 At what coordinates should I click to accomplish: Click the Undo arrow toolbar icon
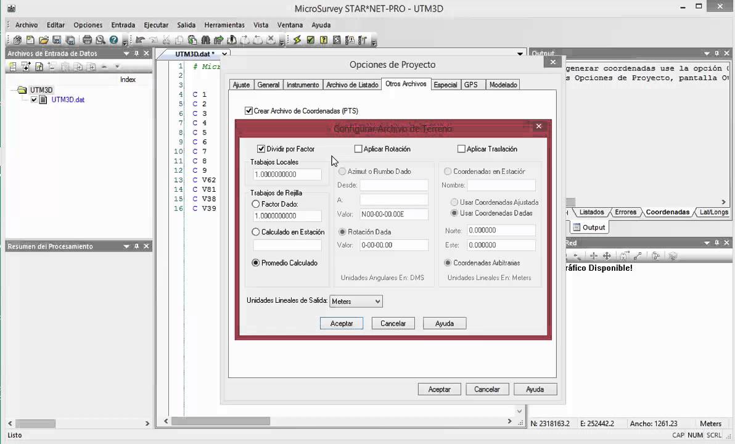point(140,40)
